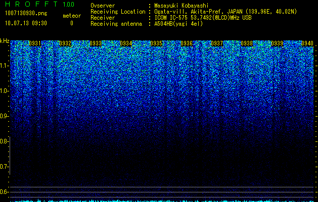Click the 0.8 frequency axis label
This screenshot has width=318, height=202.
(x=4, y=141)
